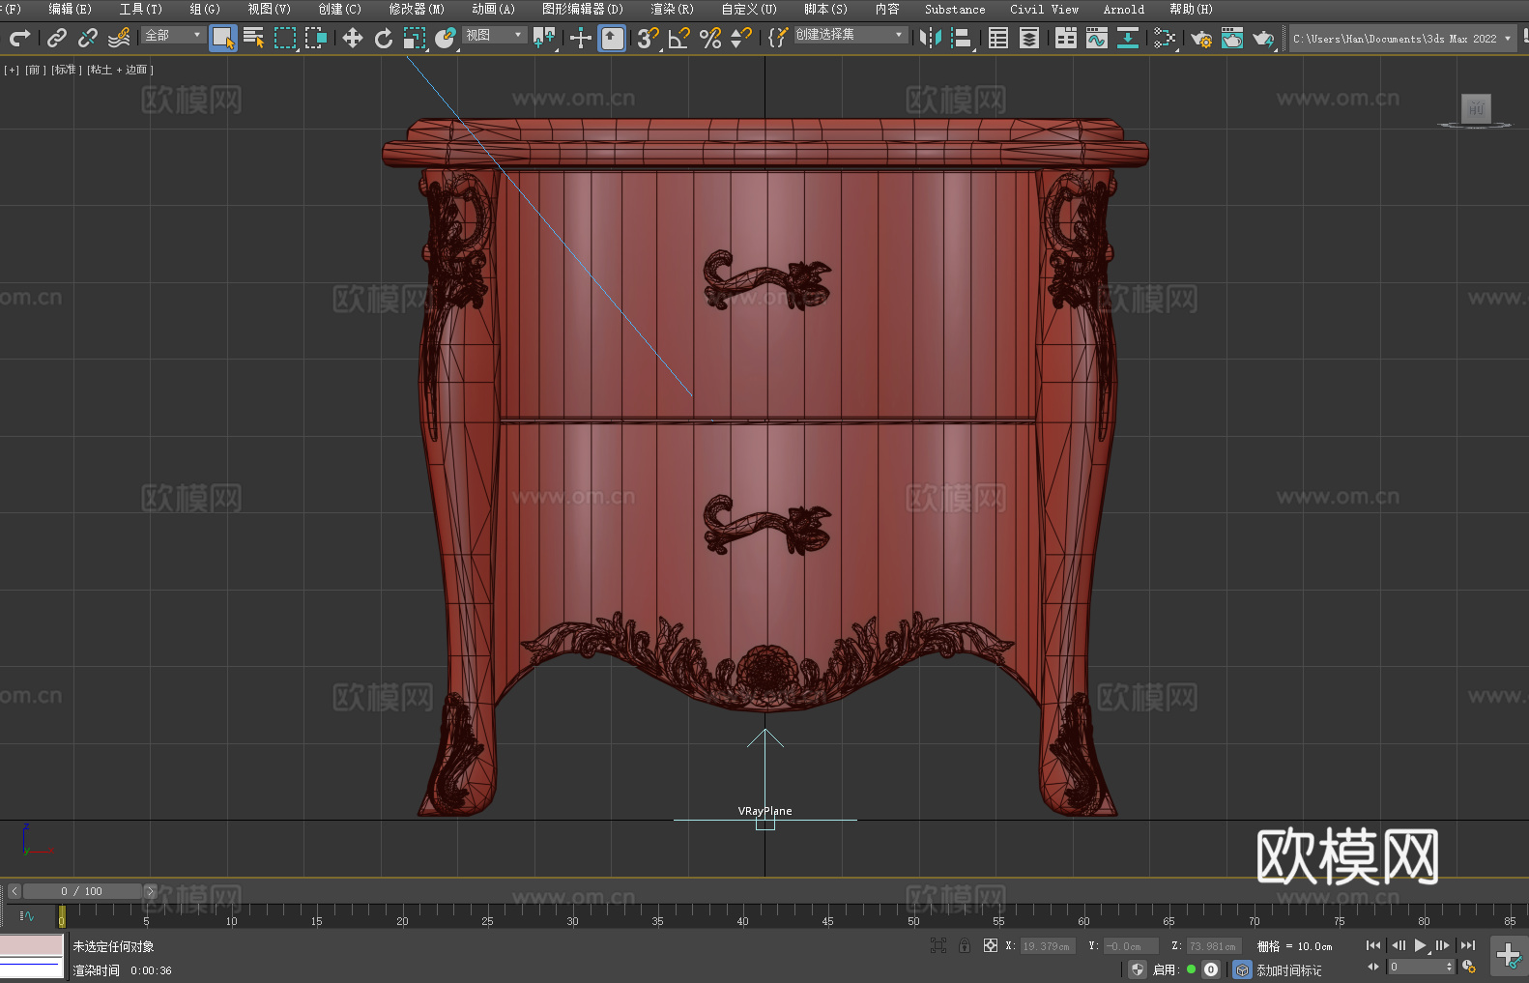Open the 修改器(M) menu
The width and height of the screenshot is (1529, 983).
(x=417, y=9)
